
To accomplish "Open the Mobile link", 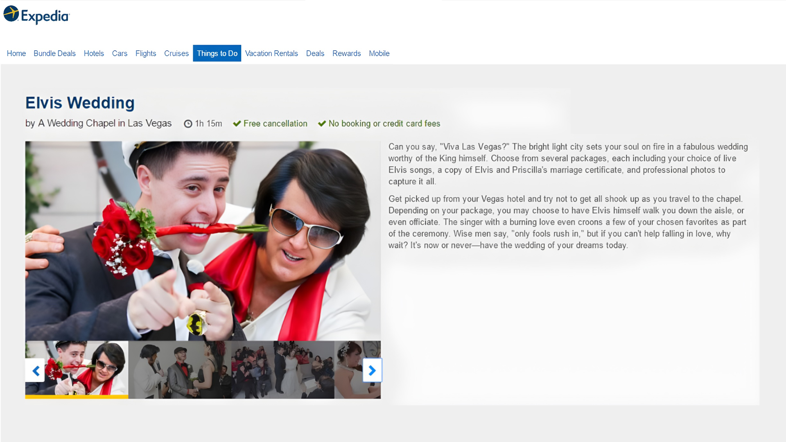I will click(x=379, y=54).
